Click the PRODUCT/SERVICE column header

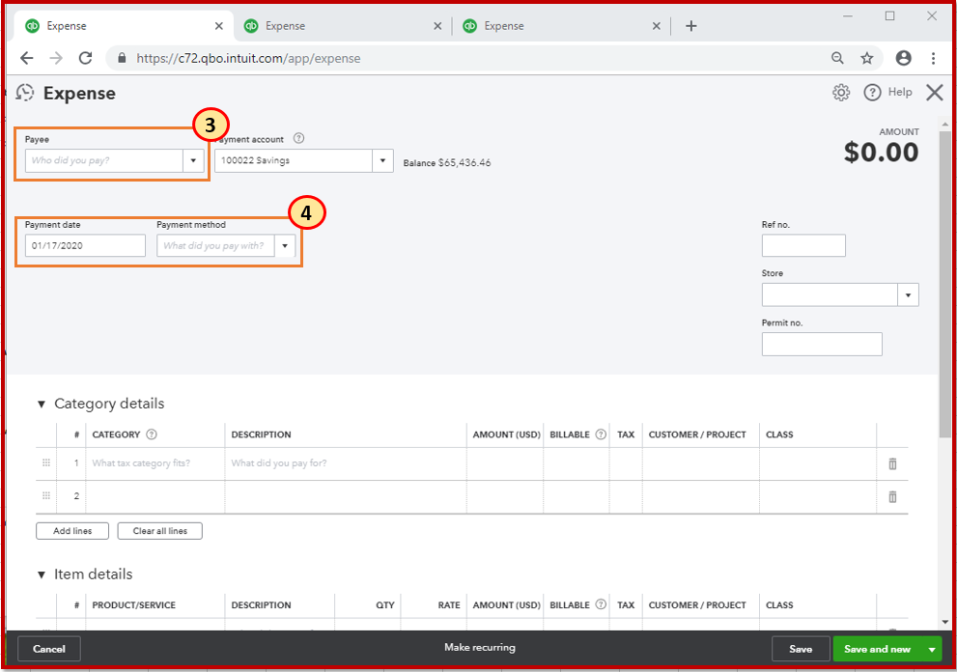coord(133,604)
